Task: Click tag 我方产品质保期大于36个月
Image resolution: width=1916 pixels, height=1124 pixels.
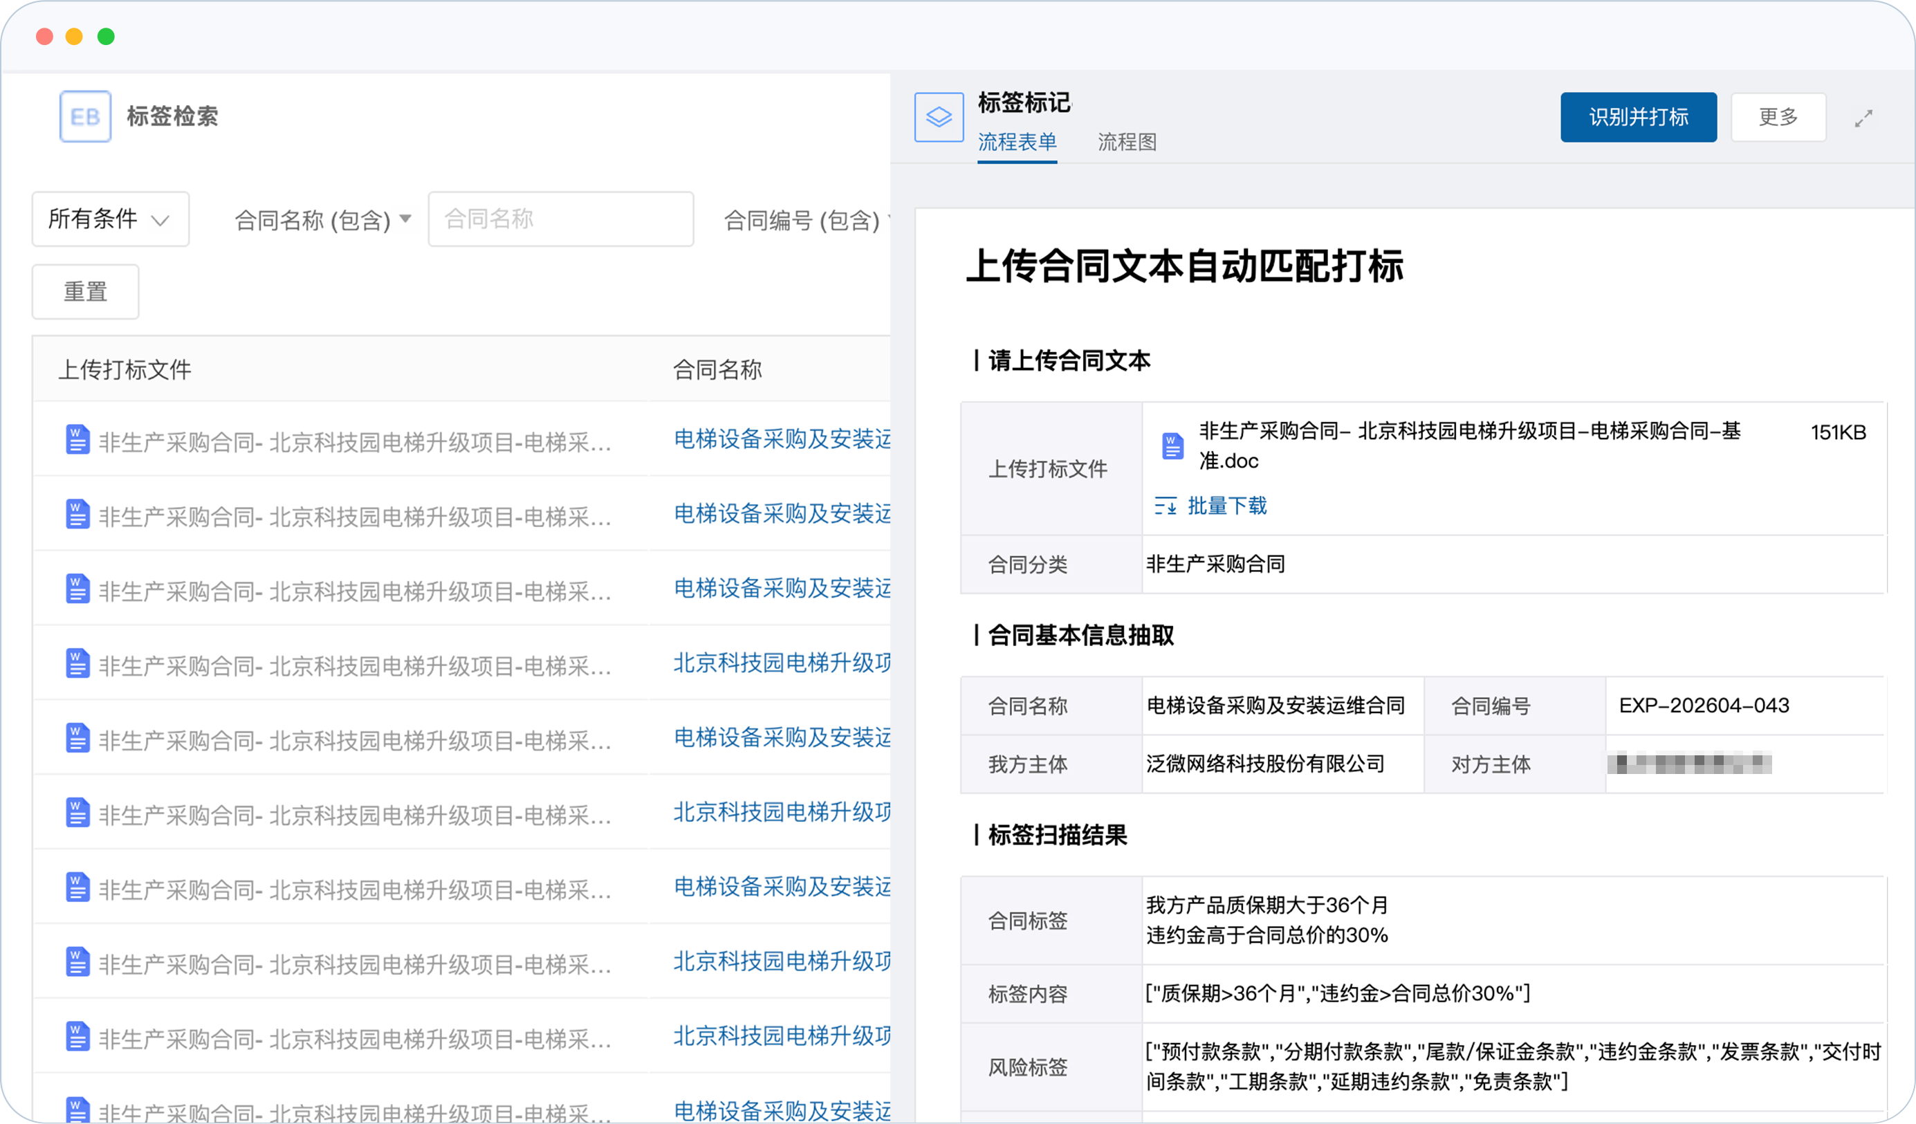Action: (x=1267, y=905)
